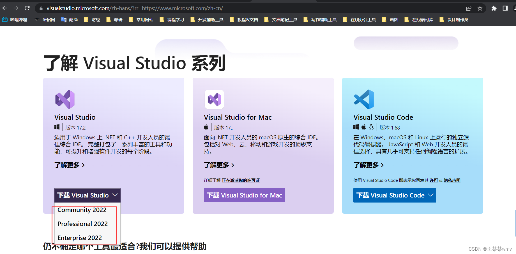Click the browser back arrow
The height and width of the screenshot is (254, 516).
[x=4, y=8]
